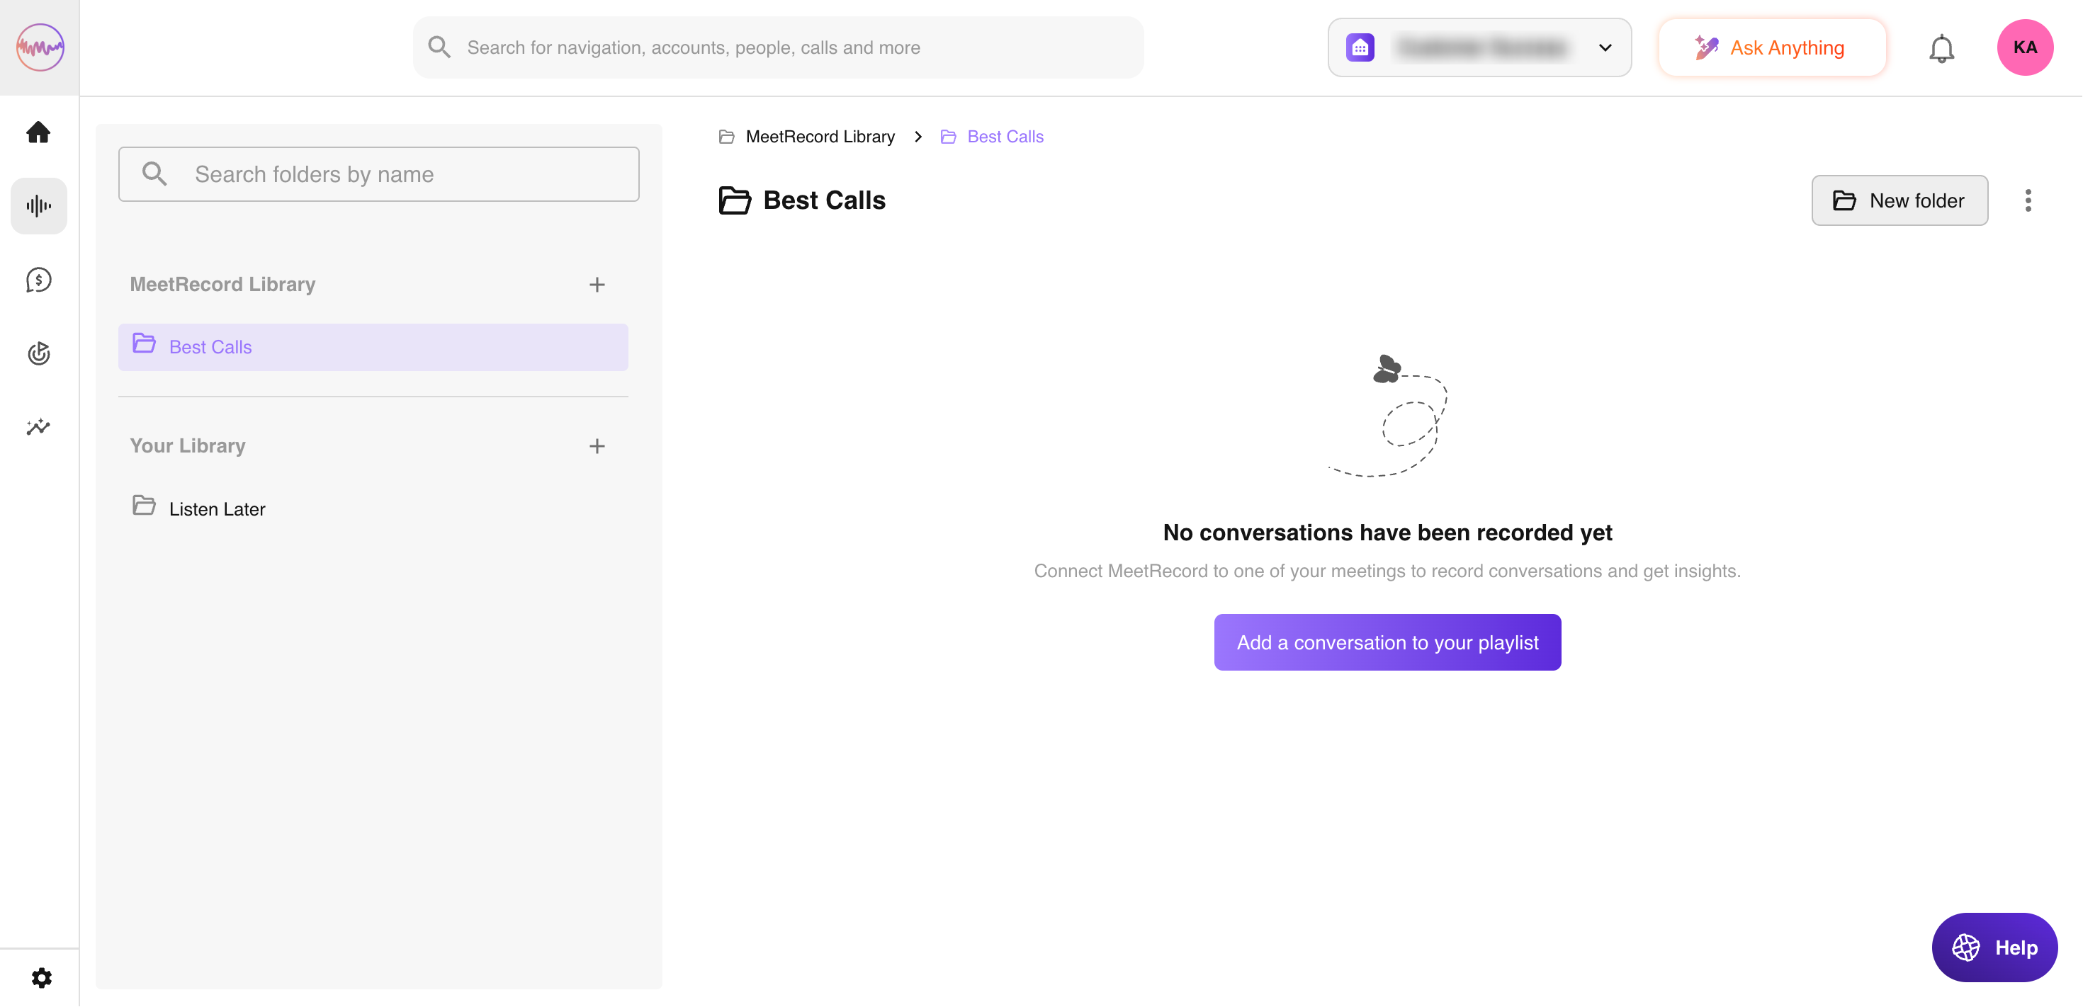Click the MeetRecord logo
2083x1007 pixels.
click(x=40, y=47)
